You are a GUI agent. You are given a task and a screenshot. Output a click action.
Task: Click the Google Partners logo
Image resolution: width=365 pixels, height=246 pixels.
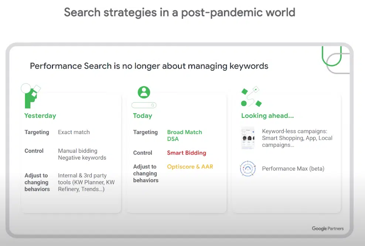(328, 229)
